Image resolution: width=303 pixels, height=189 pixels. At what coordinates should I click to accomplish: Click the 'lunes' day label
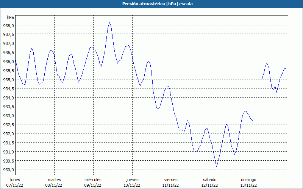tap(15, 180)
